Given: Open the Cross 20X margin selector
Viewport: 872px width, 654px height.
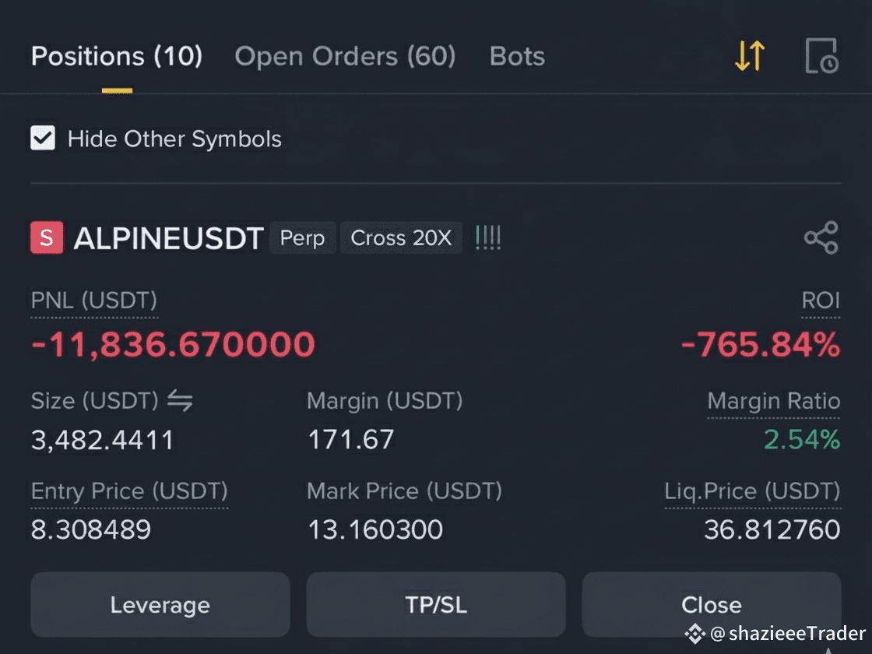Looking at the screenshot, I should click(x=401, y=237).
